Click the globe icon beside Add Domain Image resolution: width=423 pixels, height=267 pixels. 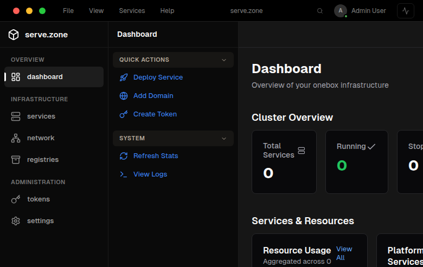tap(124, 96)
